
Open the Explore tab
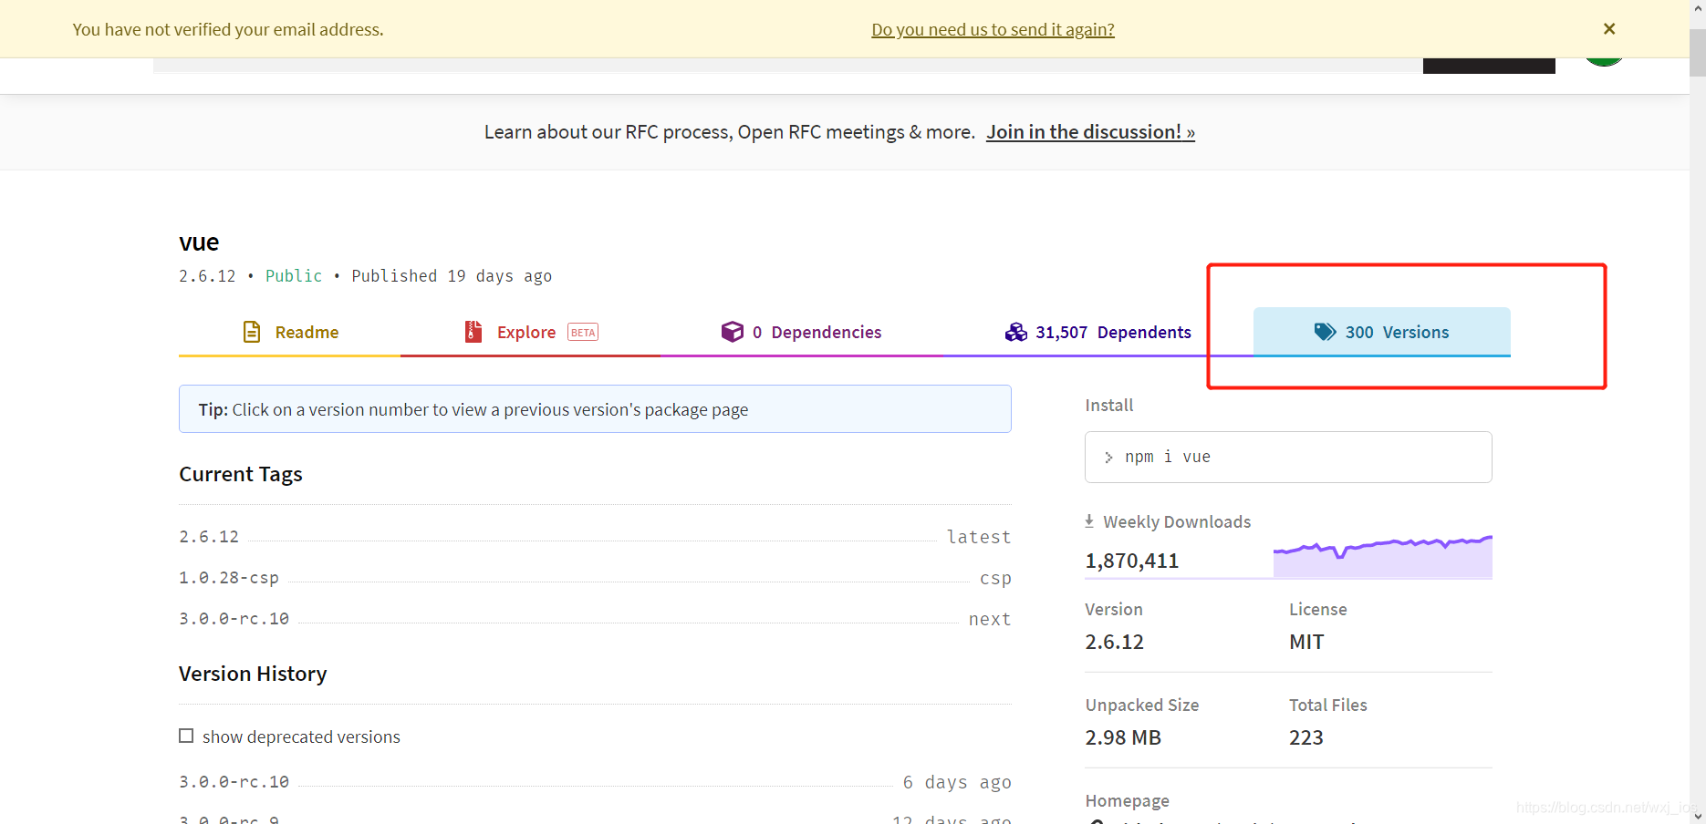click(x=530, y=332)
